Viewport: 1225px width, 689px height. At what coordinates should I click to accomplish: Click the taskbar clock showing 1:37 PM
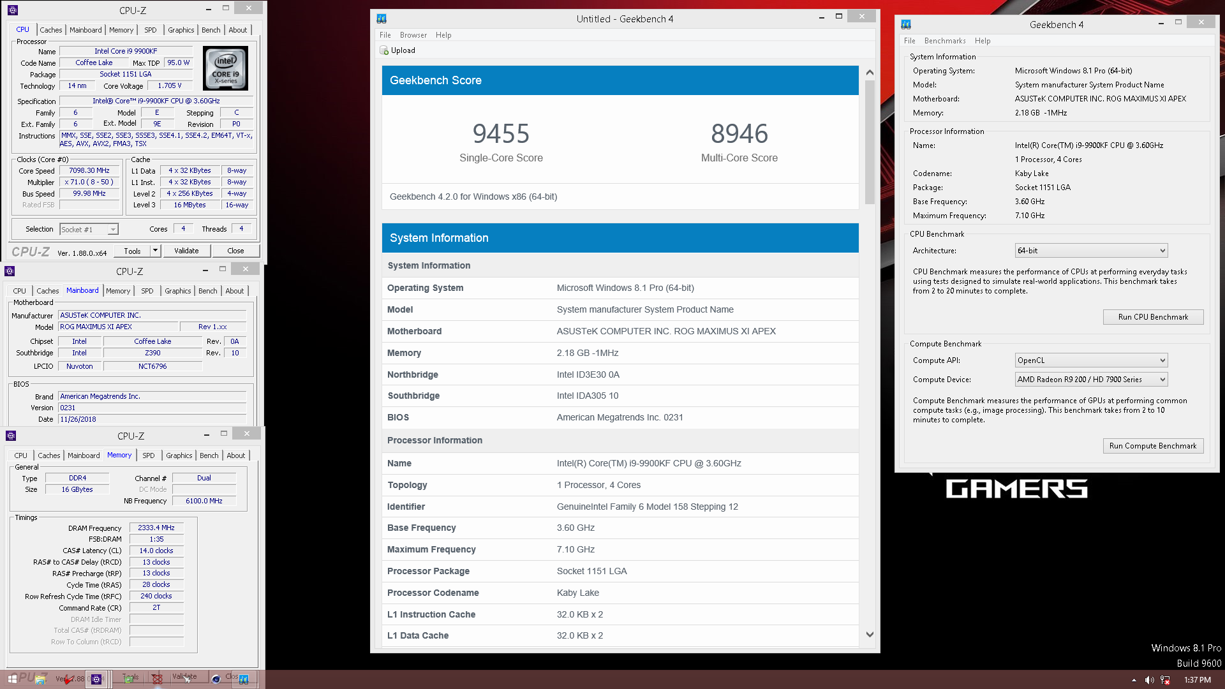[1198, 680]
